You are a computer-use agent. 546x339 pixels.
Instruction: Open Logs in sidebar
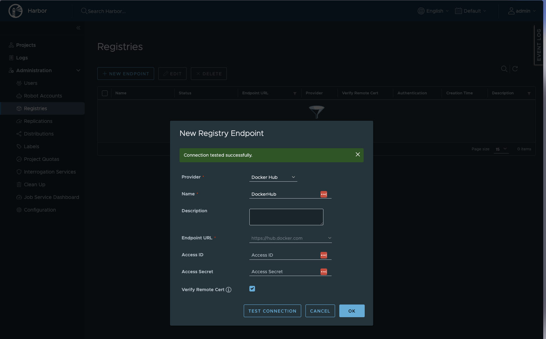tap(22, 58)
